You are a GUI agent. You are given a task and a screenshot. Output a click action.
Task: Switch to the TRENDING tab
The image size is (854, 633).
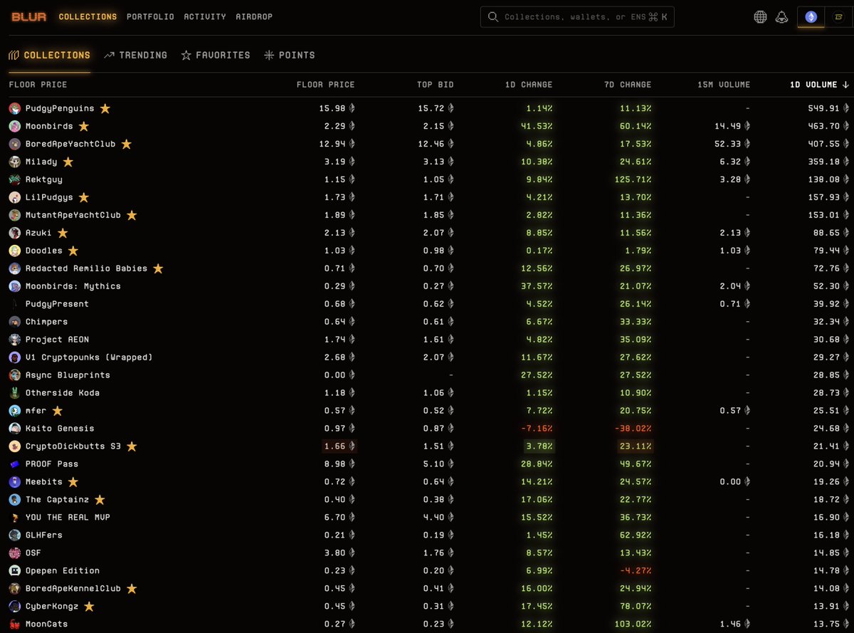(x=135, y=55)
